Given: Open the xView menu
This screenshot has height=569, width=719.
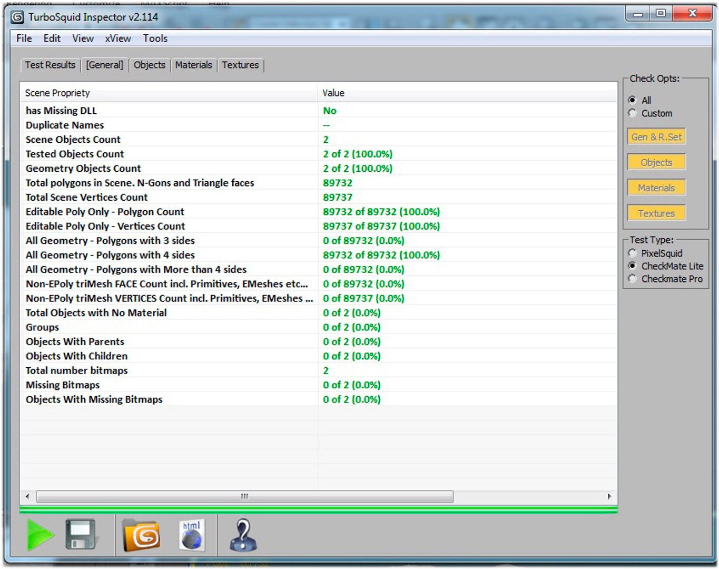Looking at the screenshot, I should click(118, 38).
